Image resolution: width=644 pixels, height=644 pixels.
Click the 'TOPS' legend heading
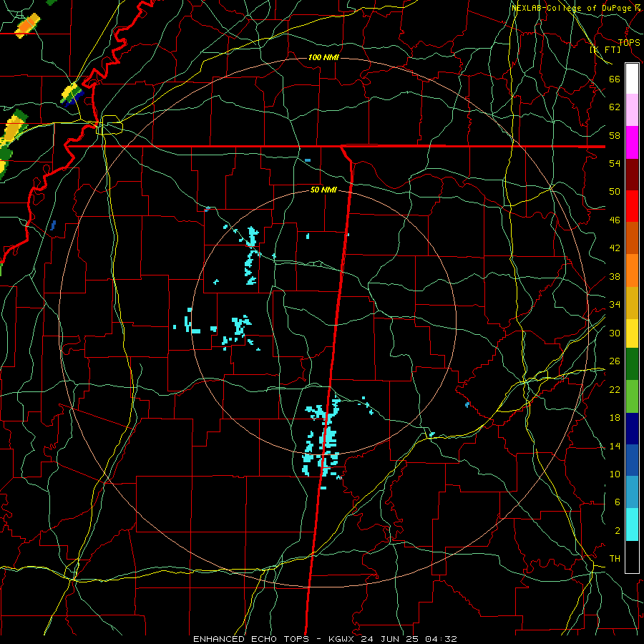629,42
